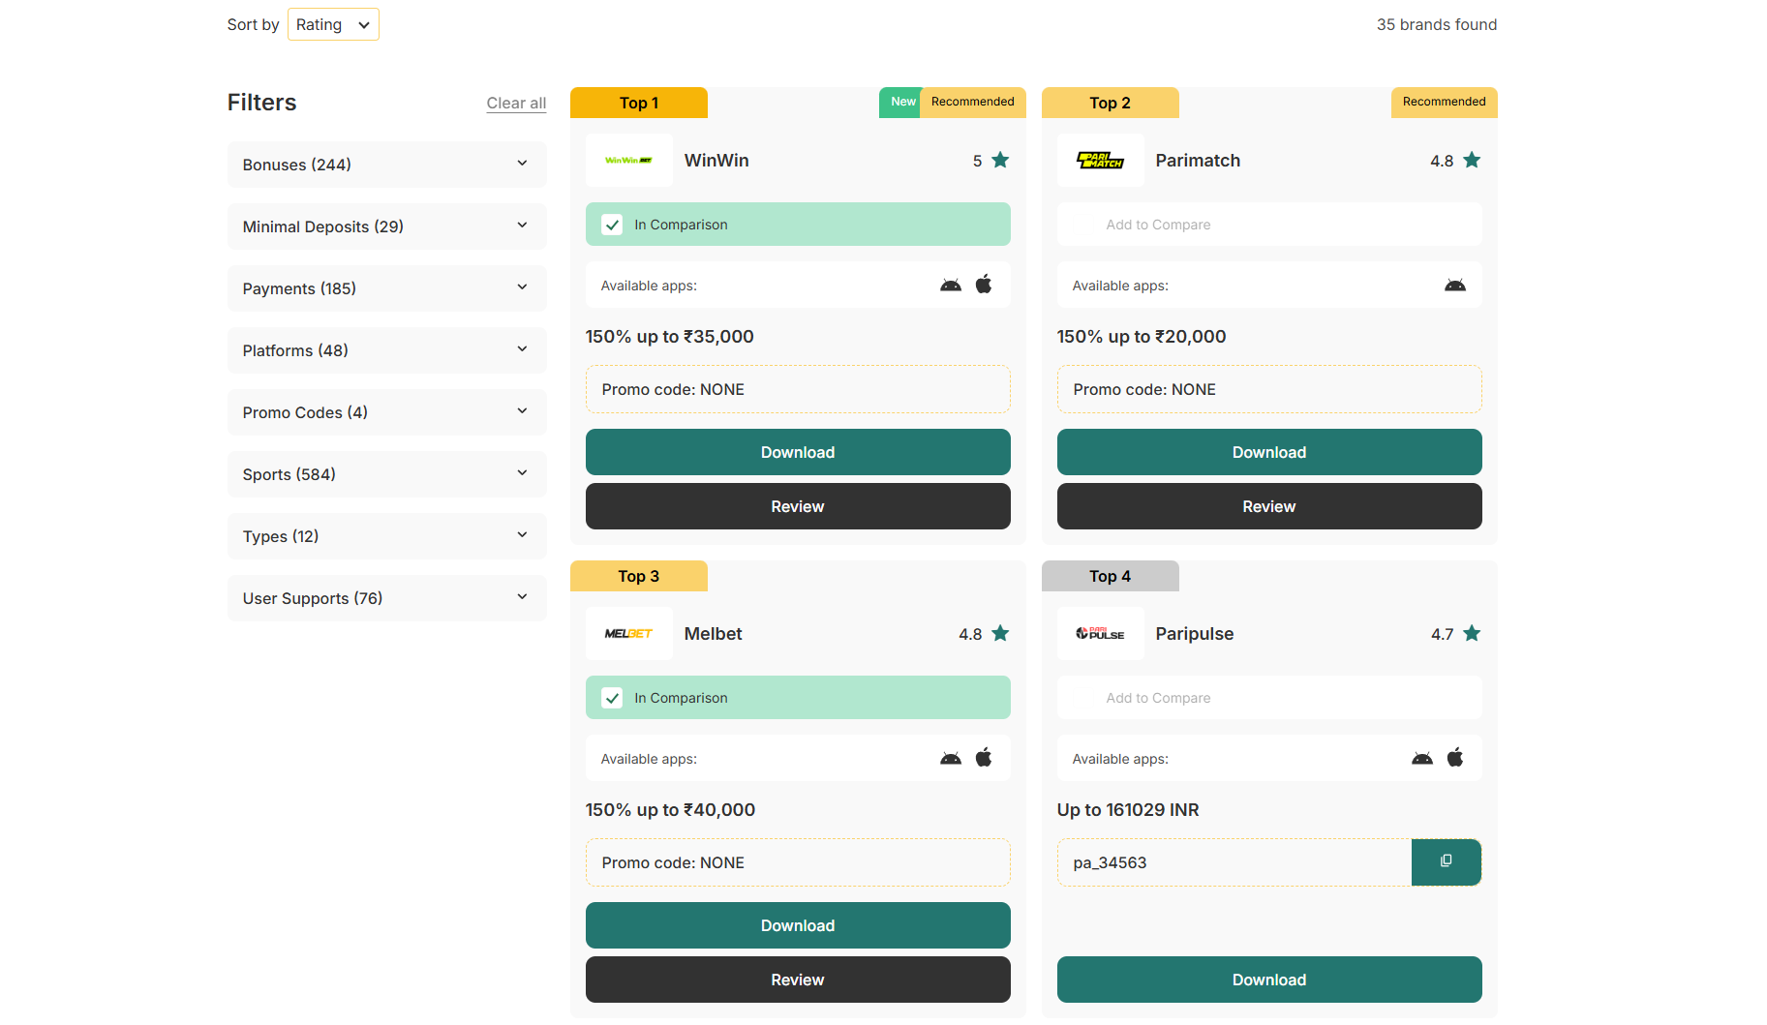
Task: Click the Top 4 badge
Action: [1111, 576]
